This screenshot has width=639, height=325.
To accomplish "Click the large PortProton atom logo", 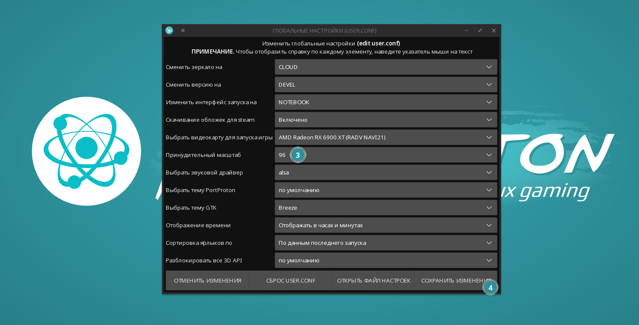I will click(86, 151).
